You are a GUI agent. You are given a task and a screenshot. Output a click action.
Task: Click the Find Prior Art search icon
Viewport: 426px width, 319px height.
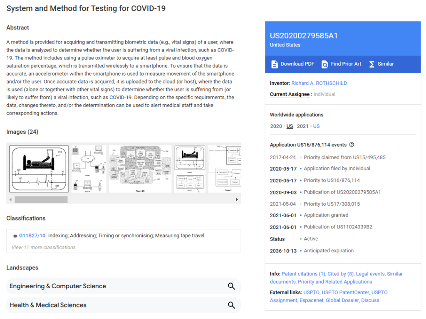325,64
